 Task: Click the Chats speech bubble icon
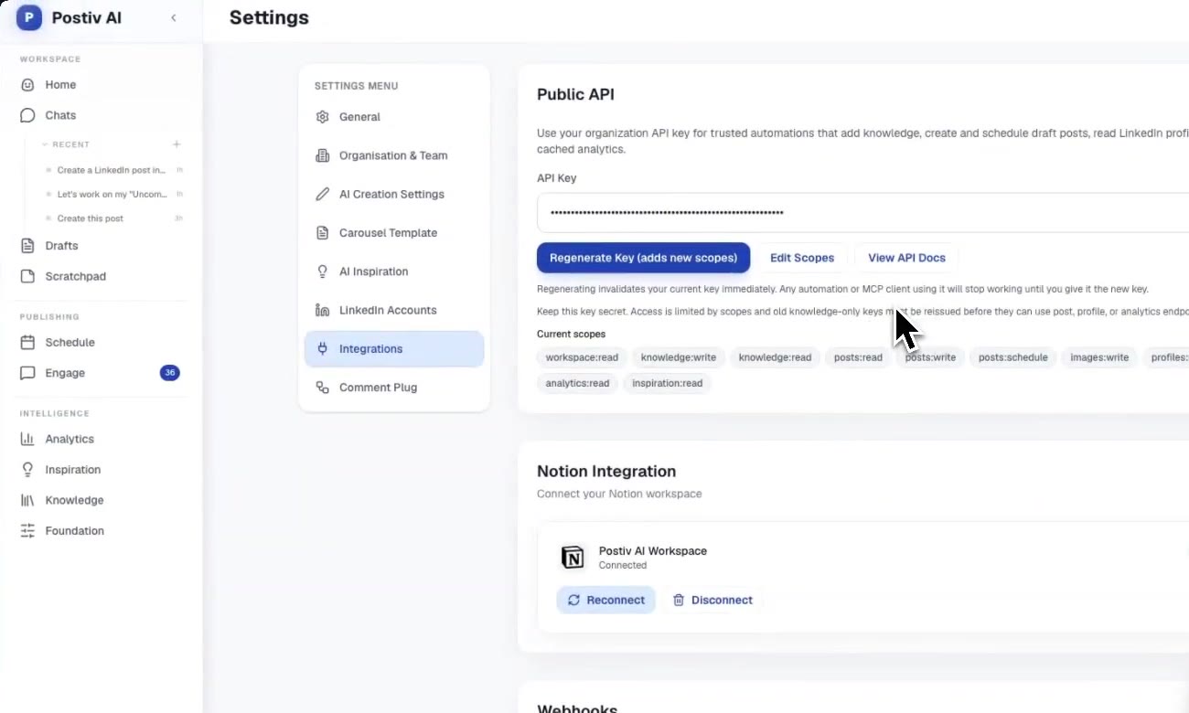[x=27, y=115]
